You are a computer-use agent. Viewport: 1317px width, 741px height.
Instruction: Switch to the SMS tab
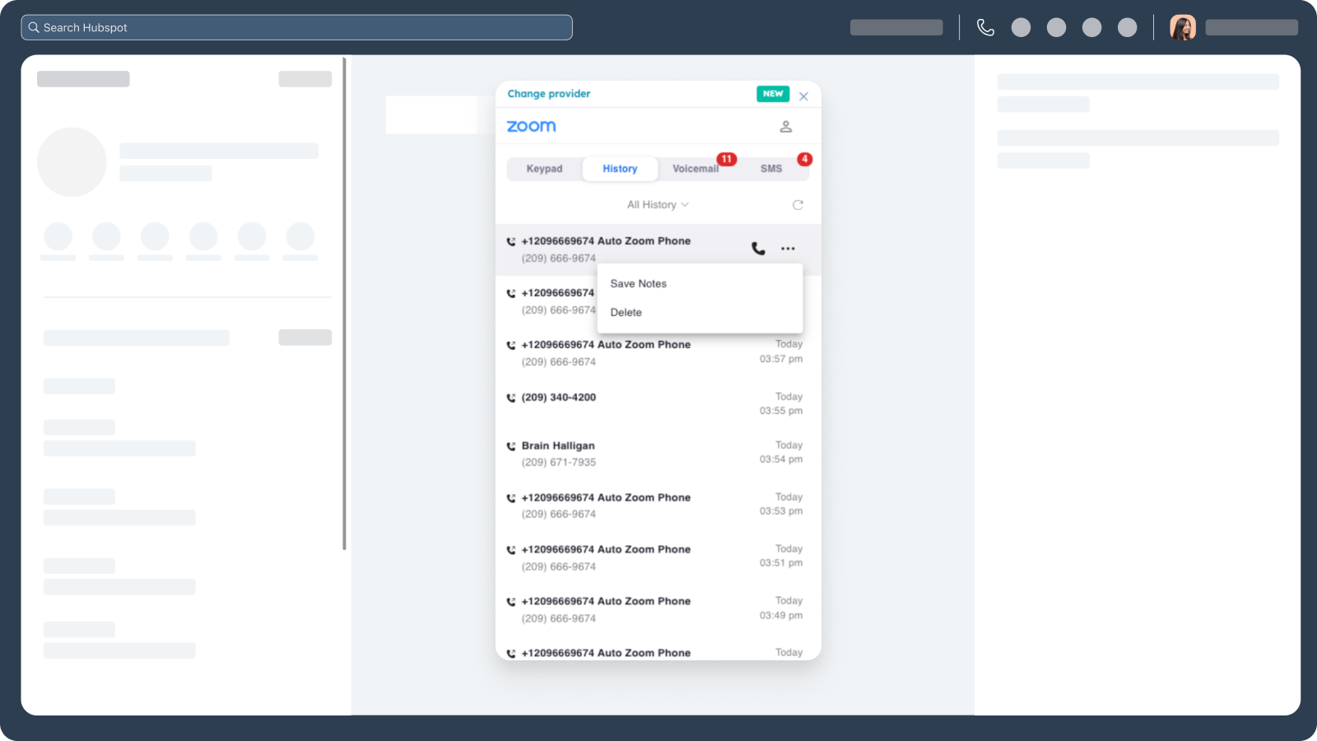pyautogui.click(x=771, y=169)
